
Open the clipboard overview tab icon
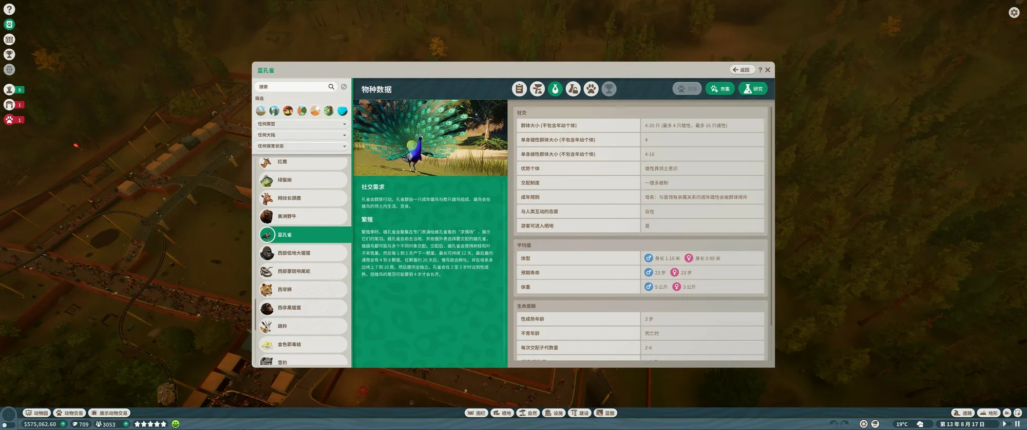point(519,89)
